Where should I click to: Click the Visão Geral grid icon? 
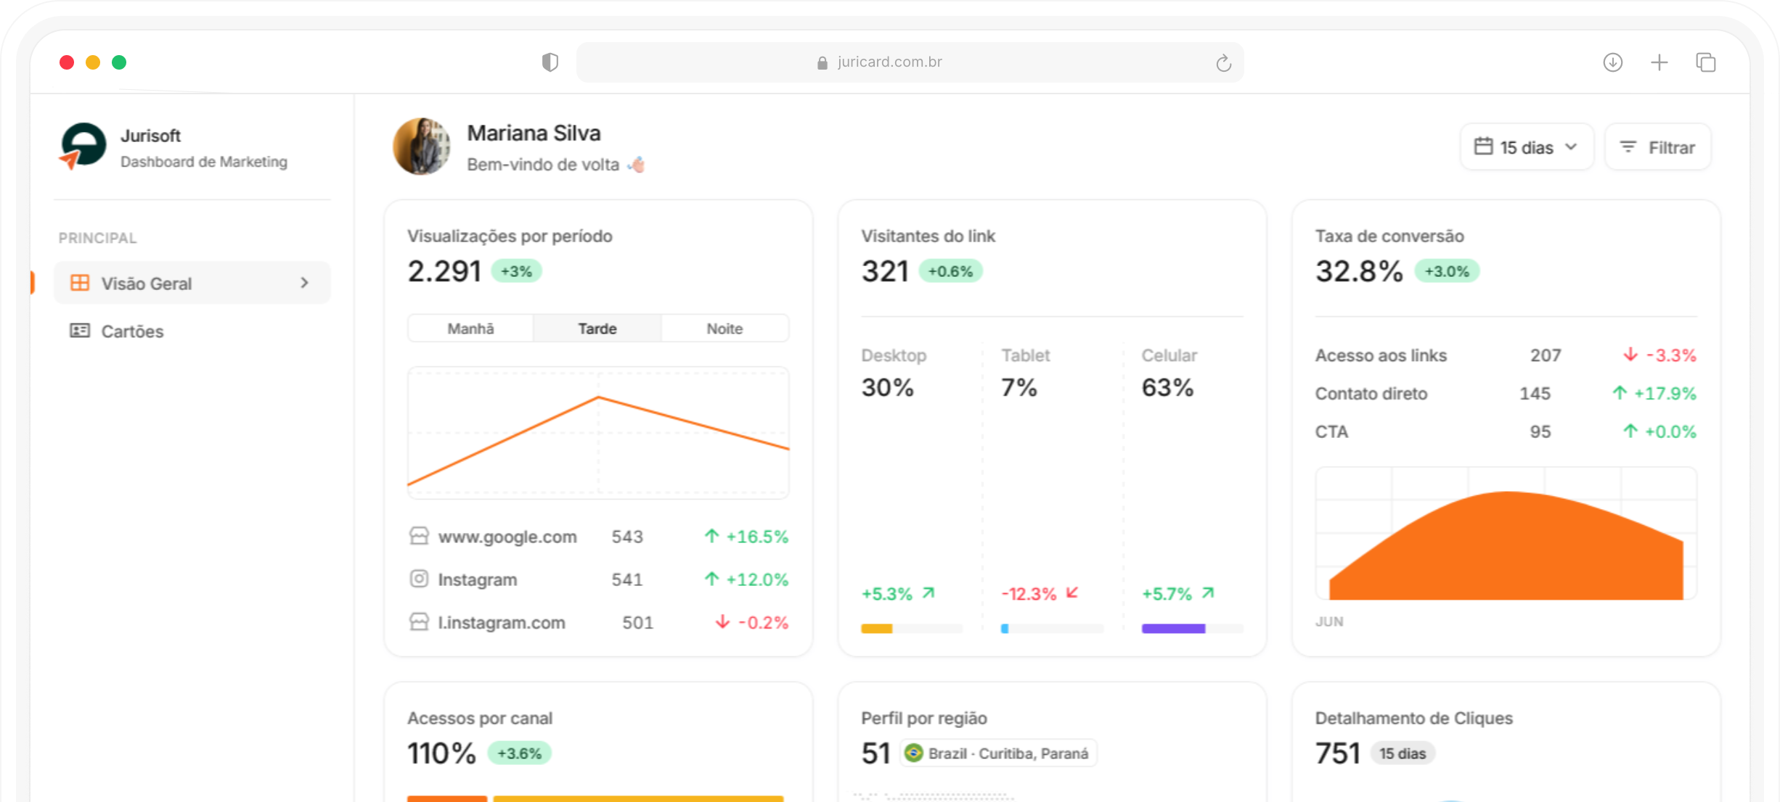point(80,283)
